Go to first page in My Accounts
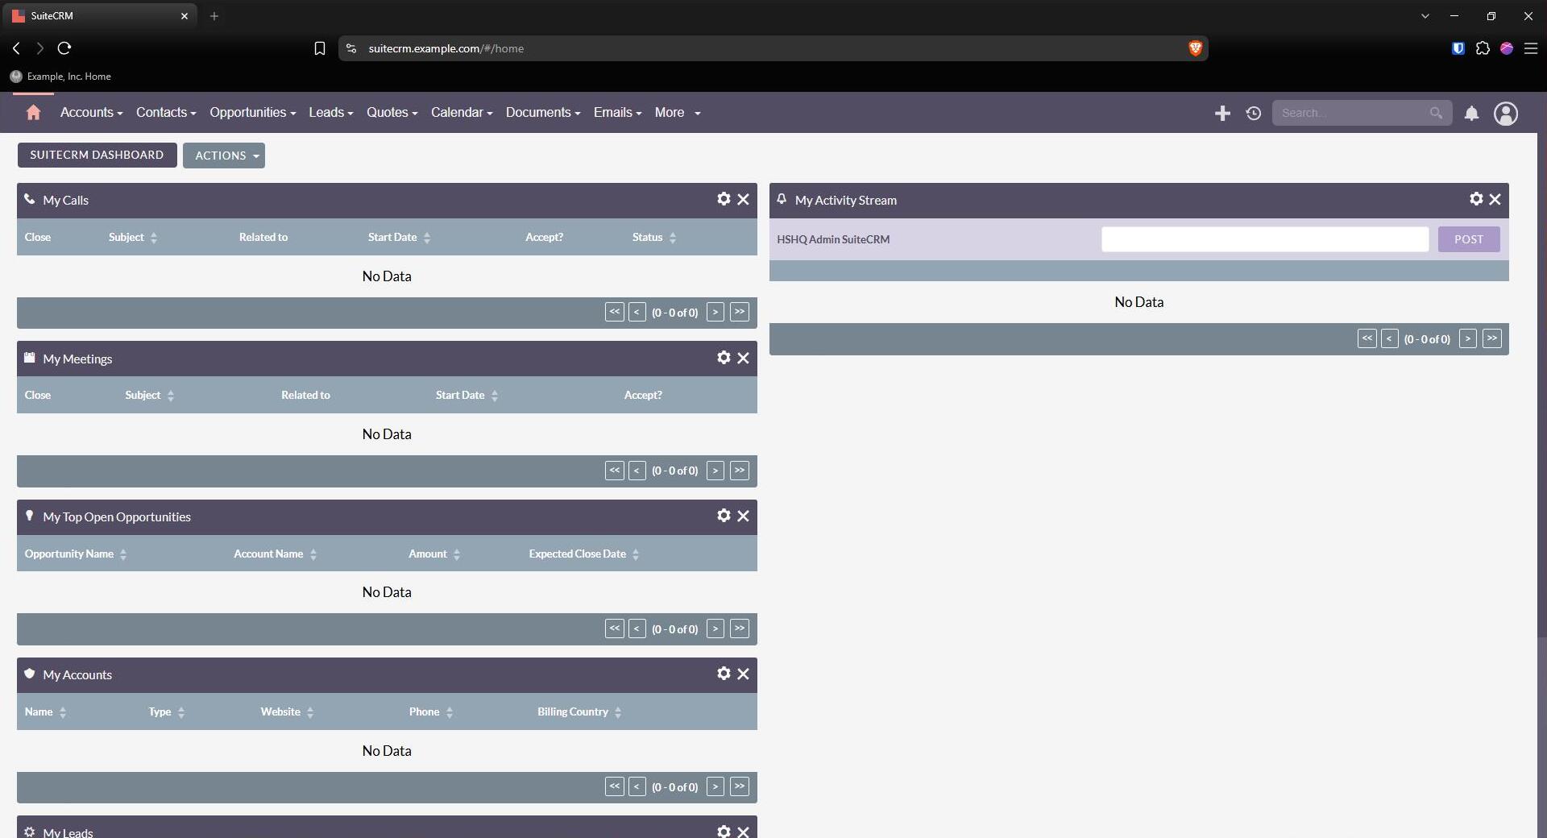 615,786
